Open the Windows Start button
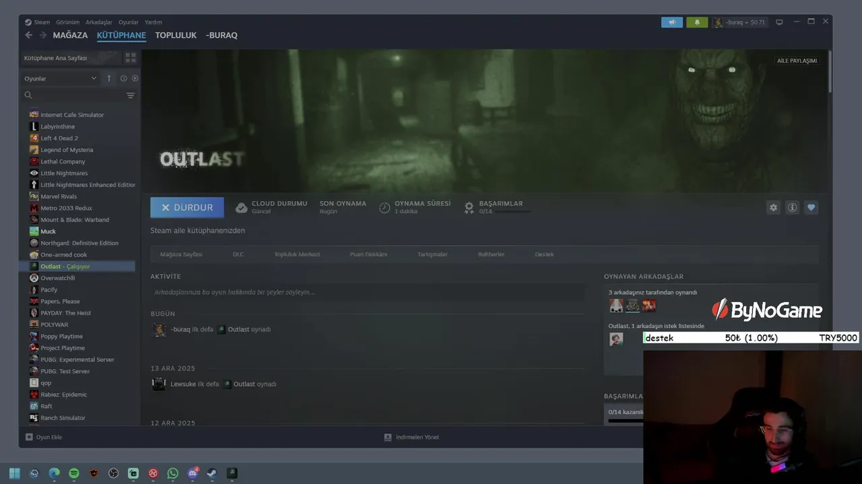Image resolution: width=862 pixels, height=484 pixels. click(x=14, y=473)
